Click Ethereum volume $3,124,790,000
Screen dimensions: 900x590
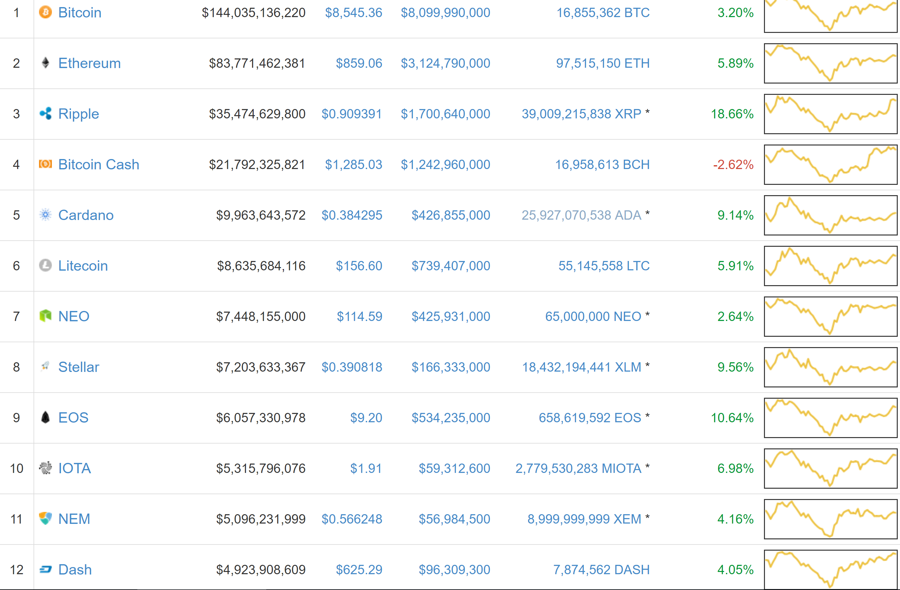pos(445,63)
